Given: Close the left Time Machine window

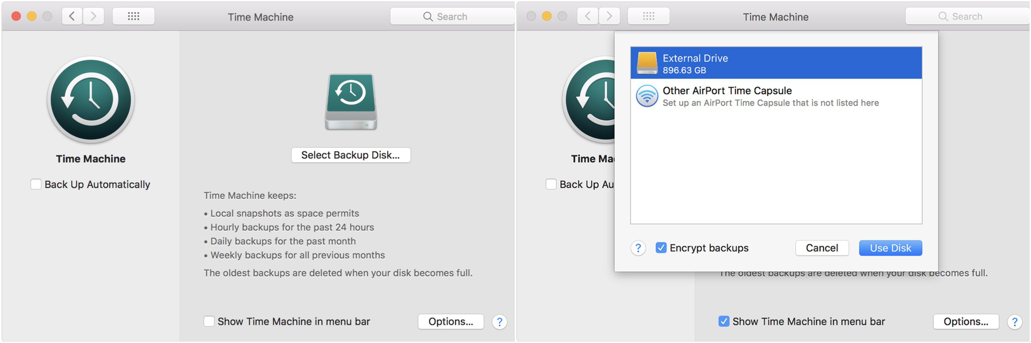Looking at the screenshot, I should click(x=16, y=16).
